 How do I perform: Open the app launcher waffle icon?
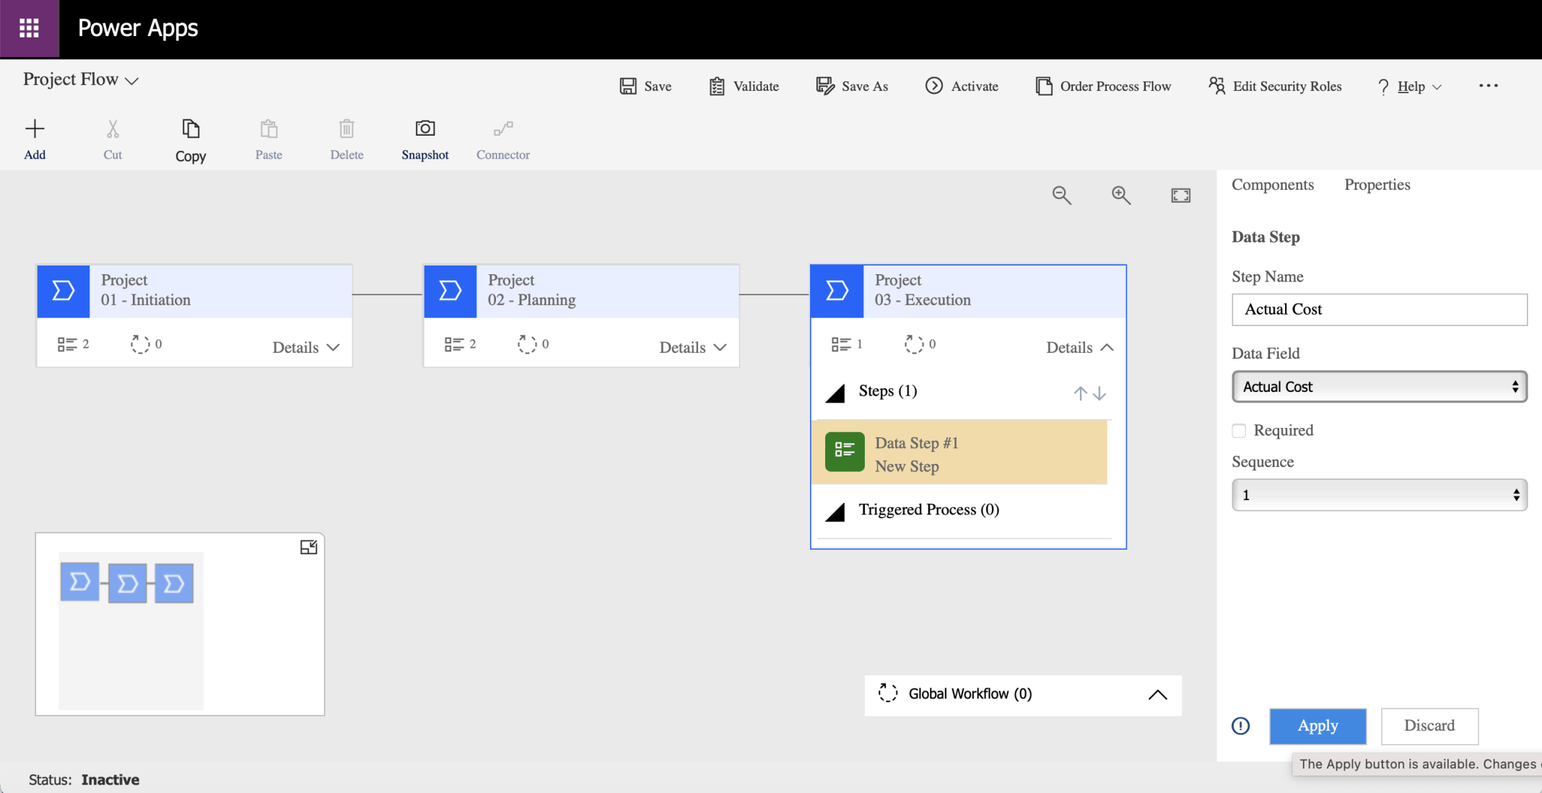point(29,28)
